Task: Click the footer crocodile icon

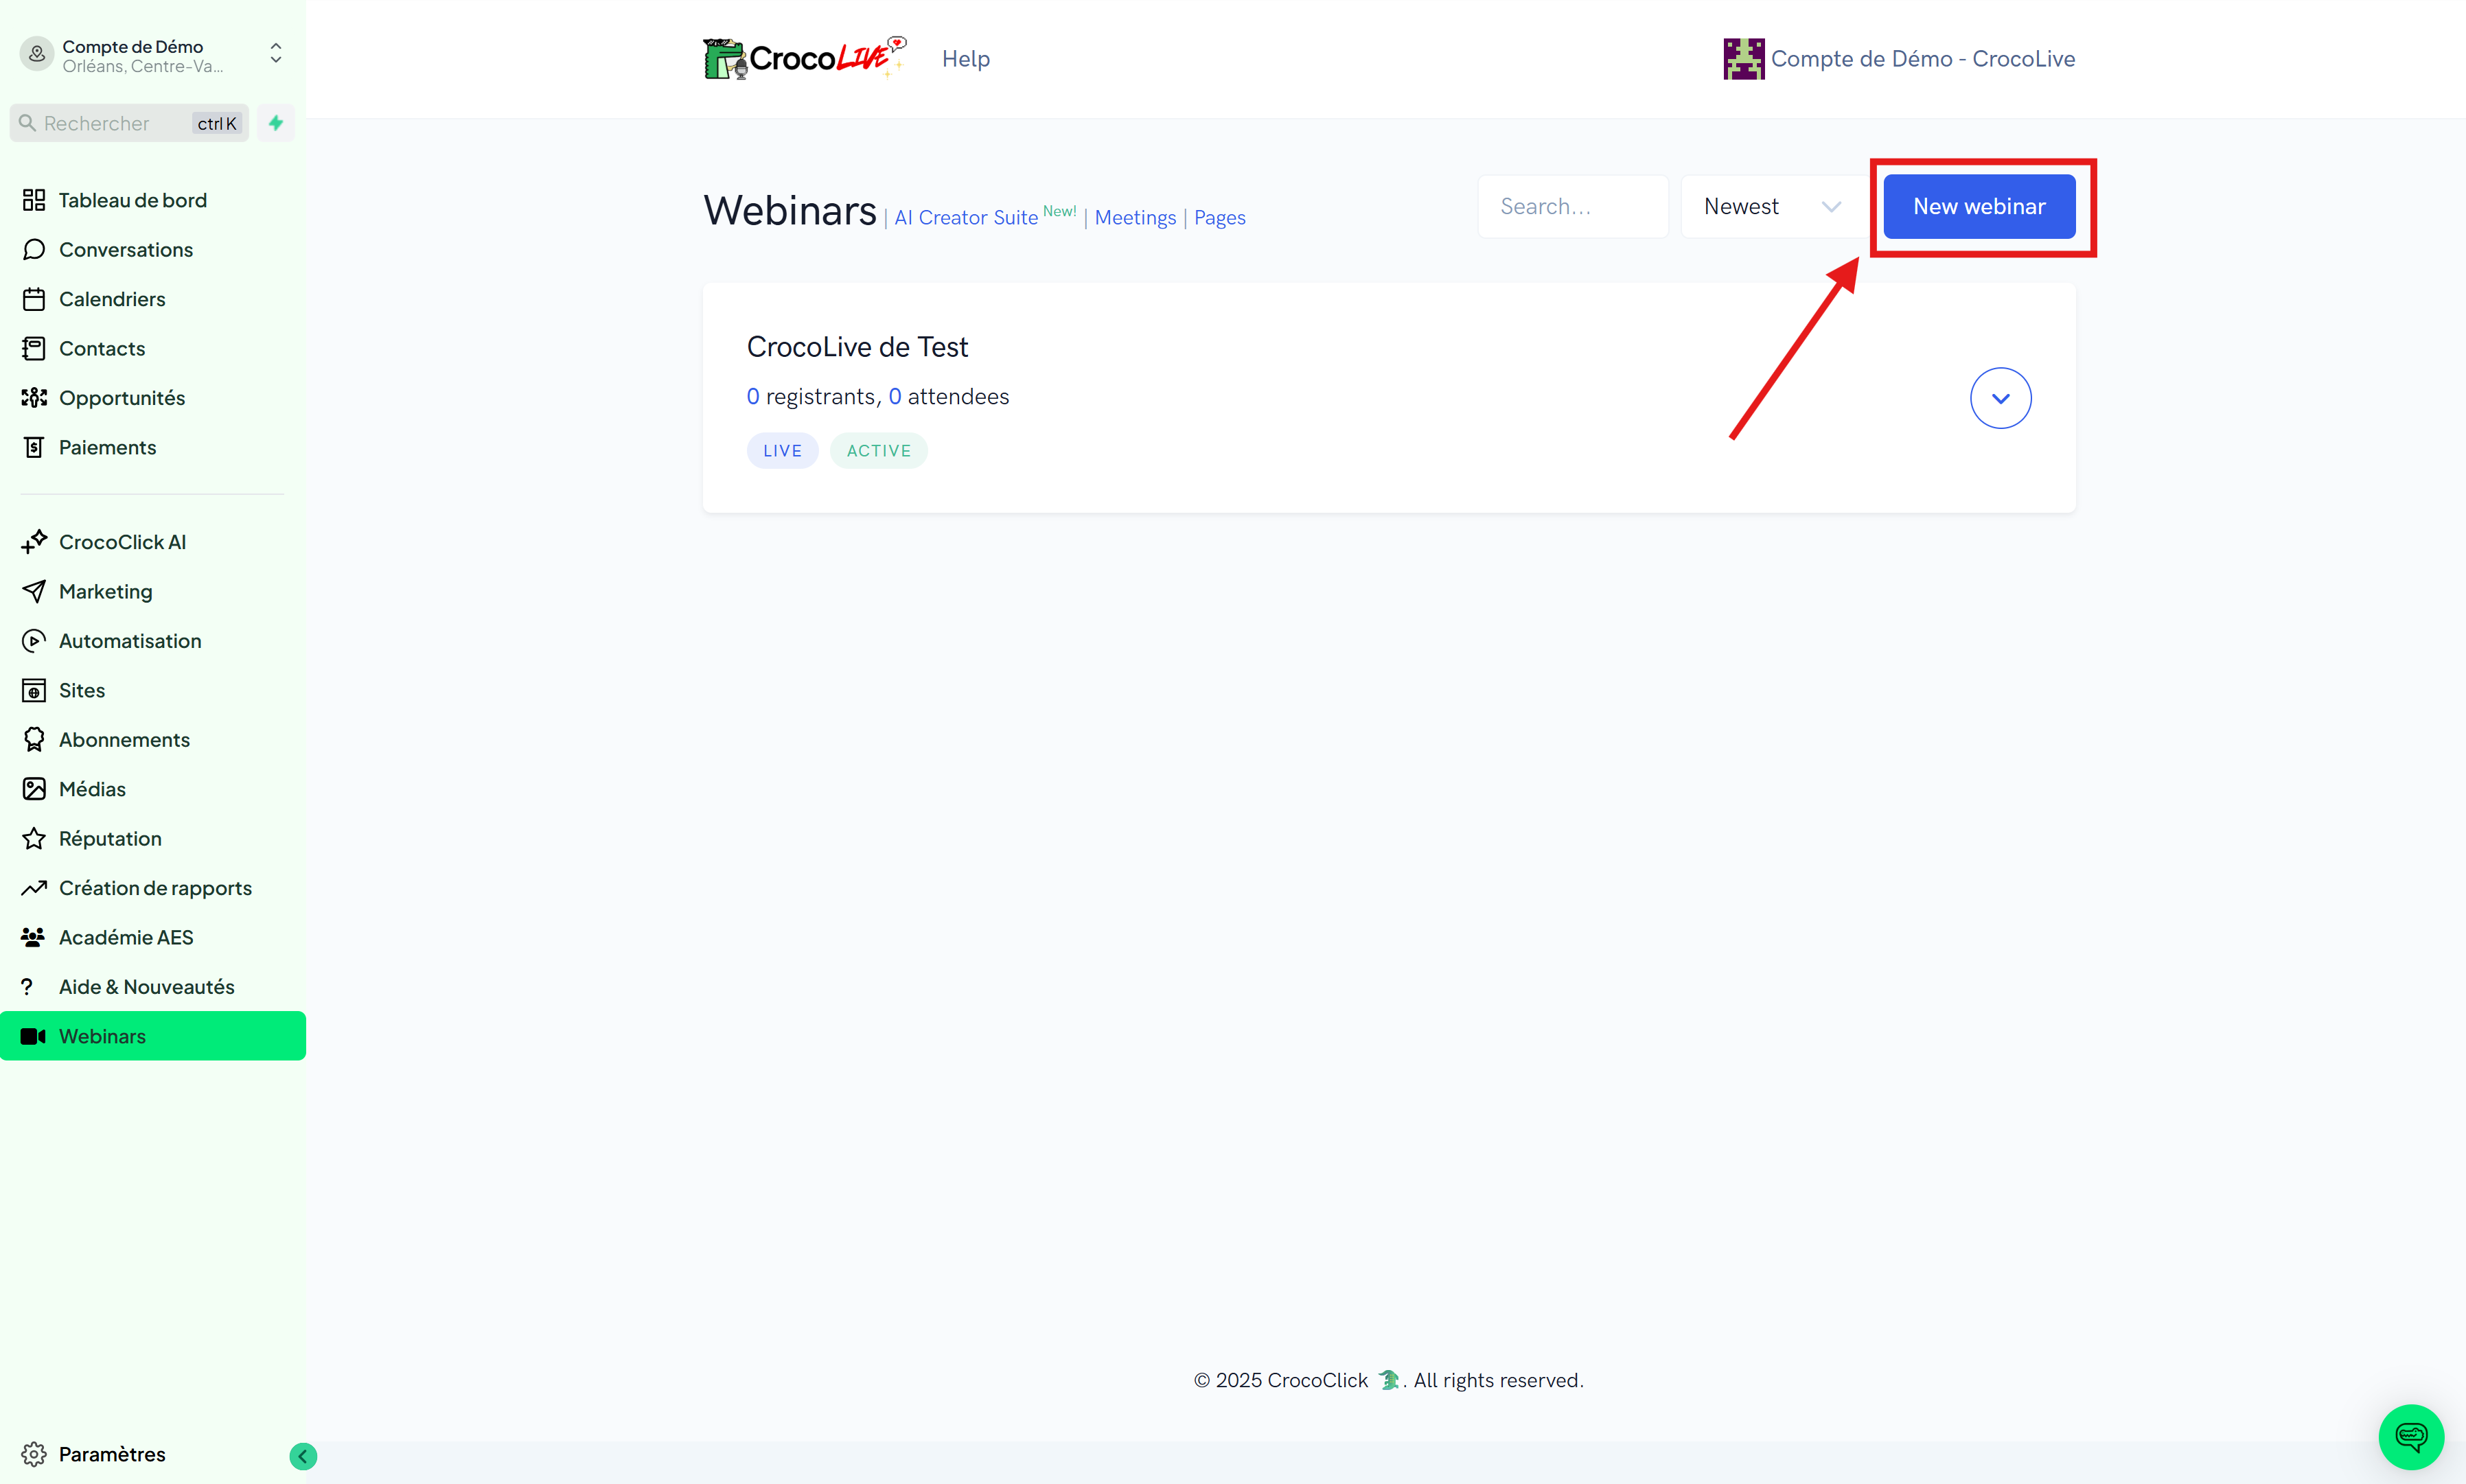Action: (1389, 1380)
